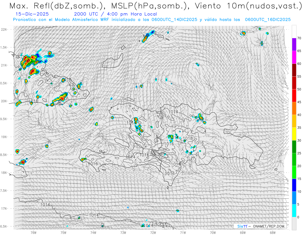
Task: Click the 'Pronostico con el Modelo Atmosferico WRF' forecast line
Action: 152,20
